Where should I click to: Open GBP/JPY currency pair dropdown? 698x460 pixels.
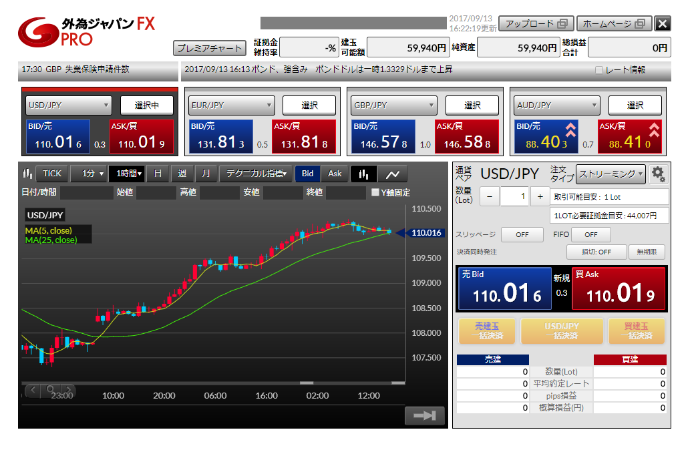tap(394, 105)
